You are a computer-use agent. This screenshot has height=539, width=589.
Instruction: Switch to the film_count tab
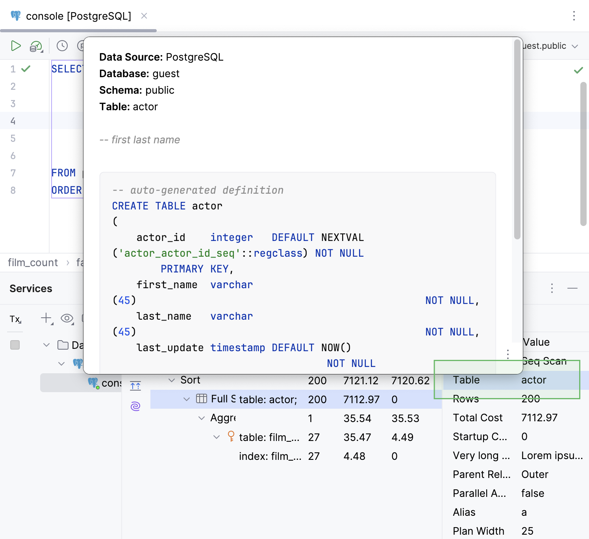[33, 262]
